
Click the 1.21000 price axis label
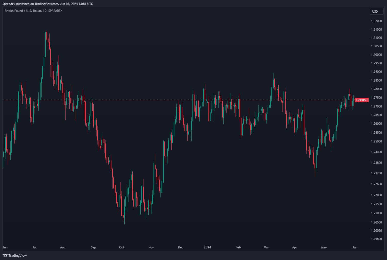(x=376, y=213)
